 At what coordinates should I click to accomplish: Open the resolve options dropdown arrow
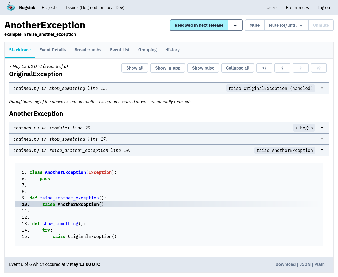[235, 25]
